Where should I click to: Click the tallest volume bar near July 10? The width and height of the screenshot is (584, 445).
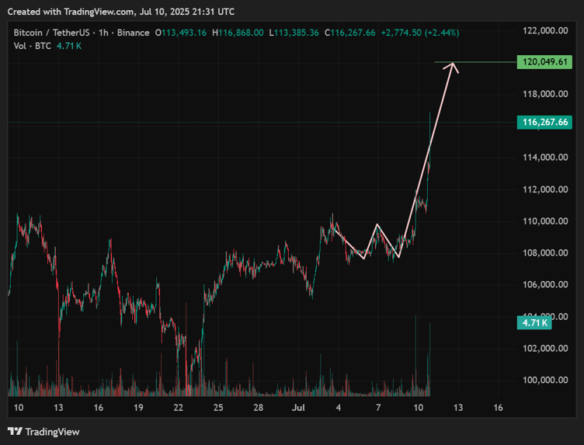click(429, 357)
